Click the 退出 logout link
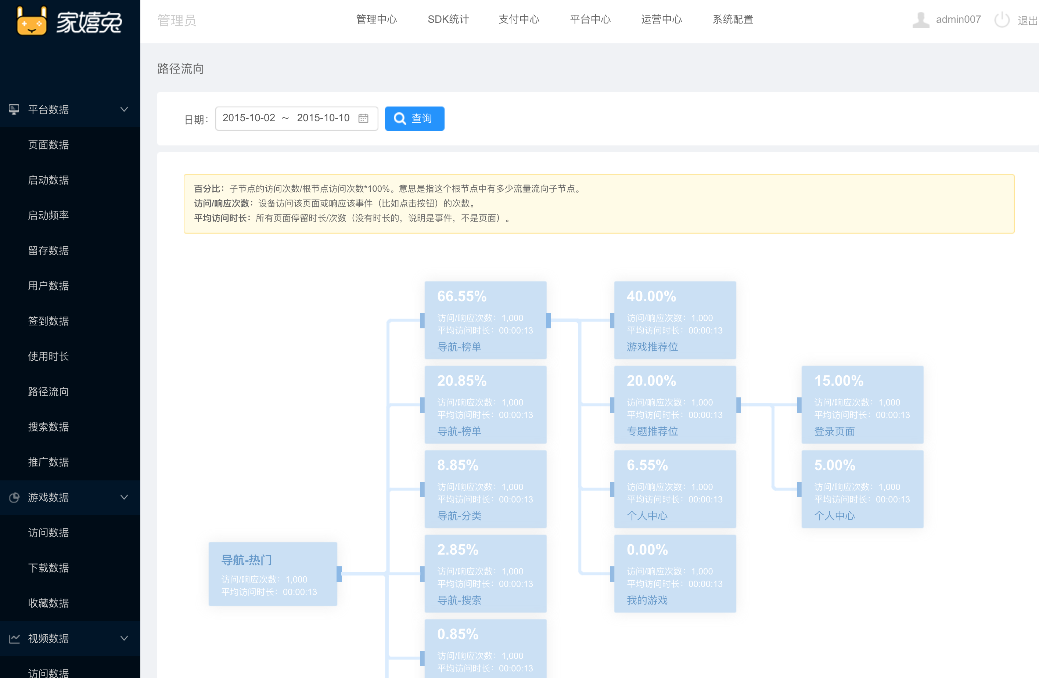The width and height of the screenshot is (1039, 678). [x=1027, y=21]
